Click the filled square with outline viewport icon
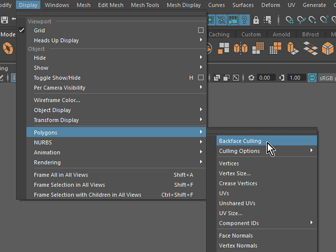Image resolution: width=336 pixels, height=252 pixels. click(x=226, y=78)
